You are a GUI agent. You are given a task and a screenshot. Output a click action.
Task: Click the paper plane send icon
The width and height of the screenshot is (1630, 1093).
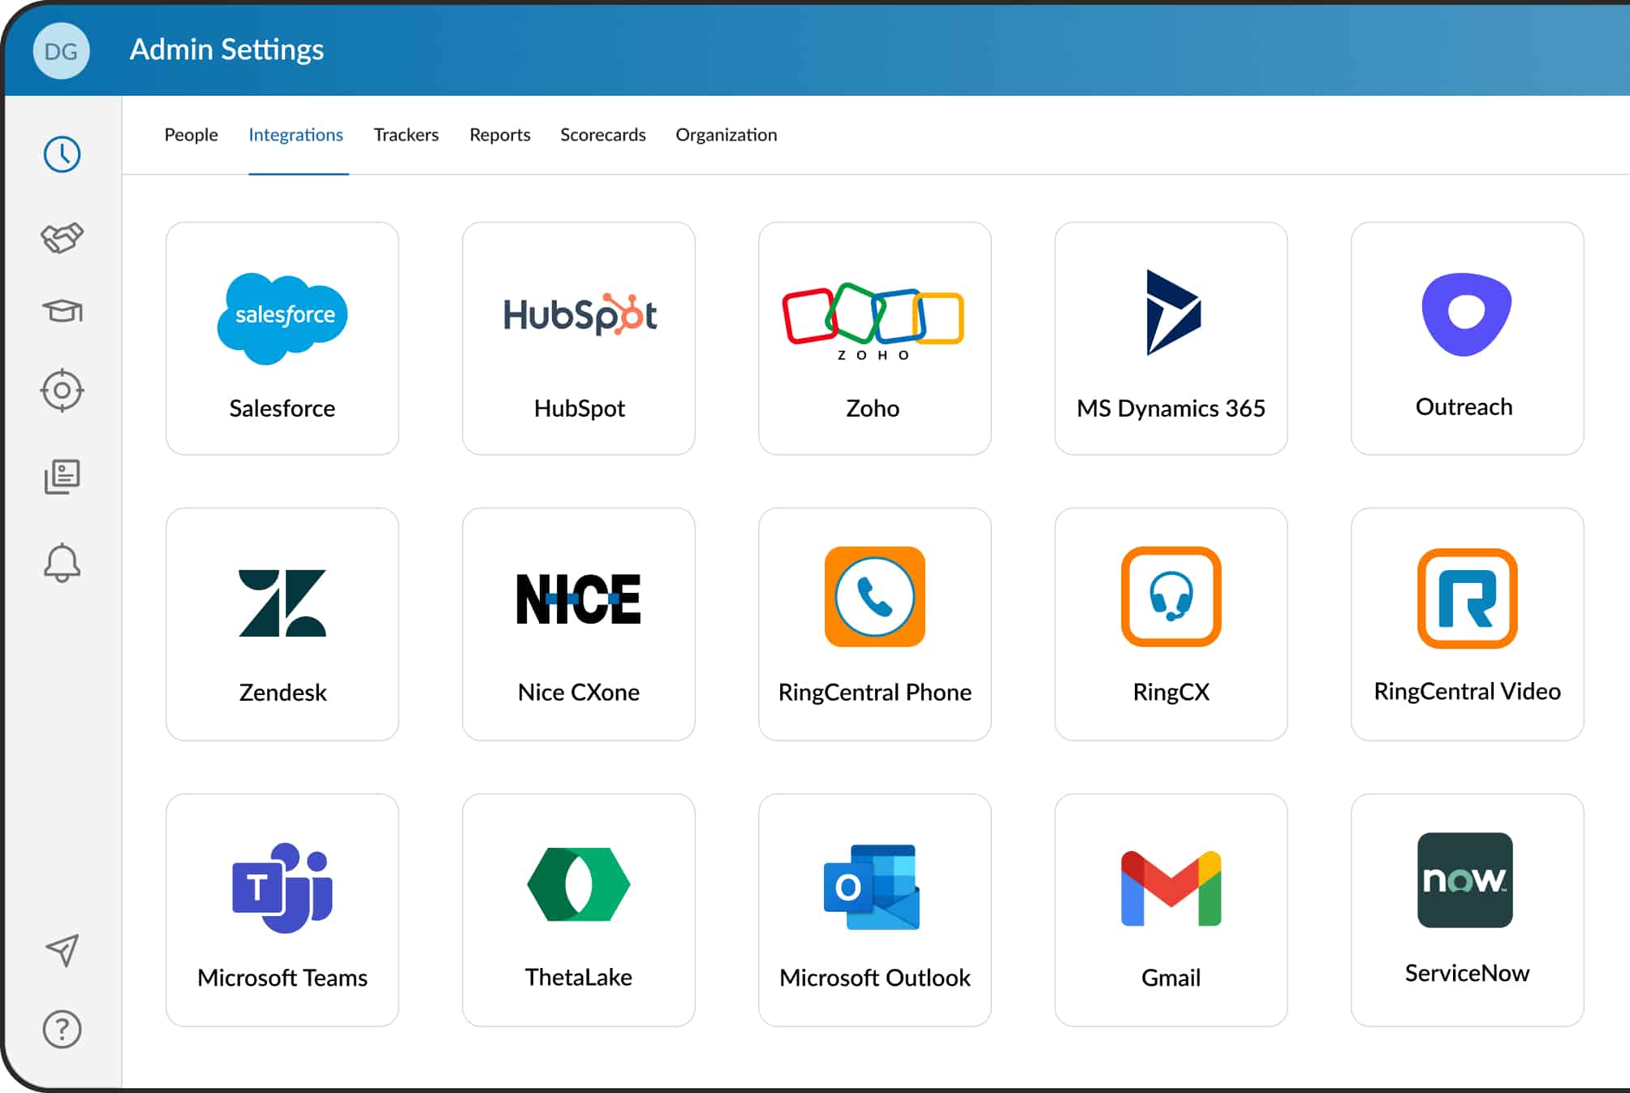pos(62,949)
